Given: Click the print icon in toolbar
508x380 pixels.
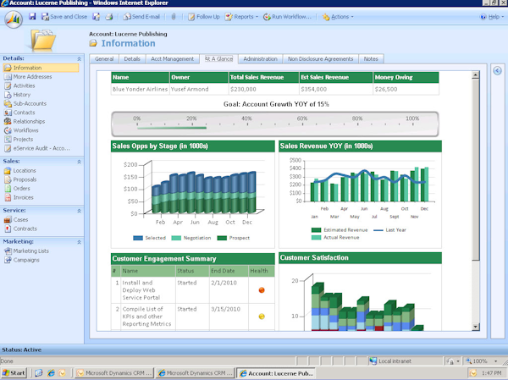Looking at the screenshot, I should tap(108, 16).
